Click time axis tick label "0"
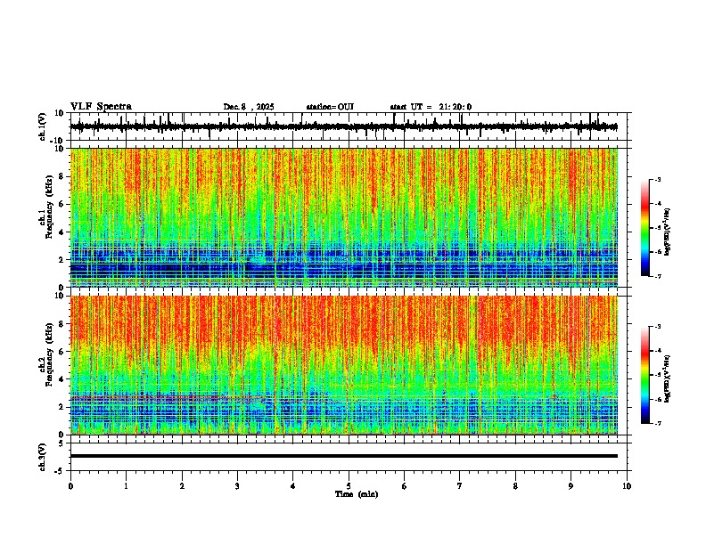Viewport: 706px width, 545px height. (70, 486)
